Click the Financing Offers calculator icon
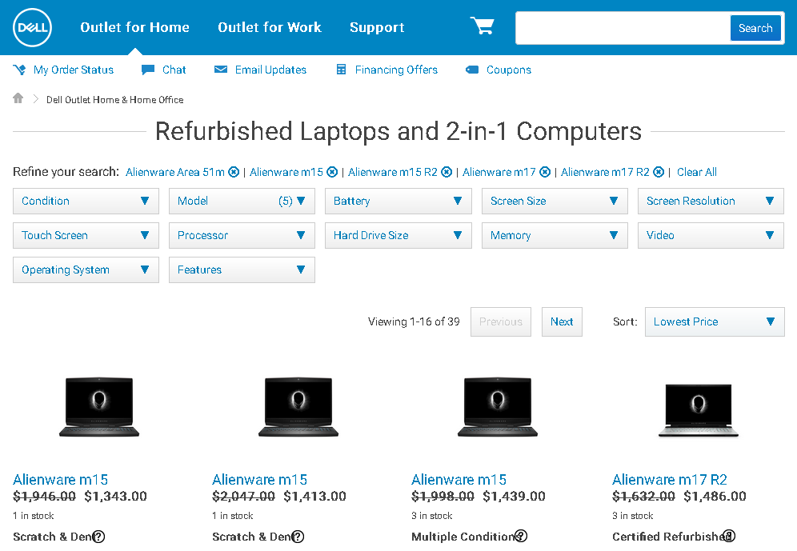The height and width of the screenshot is (551, 797). 341,70
